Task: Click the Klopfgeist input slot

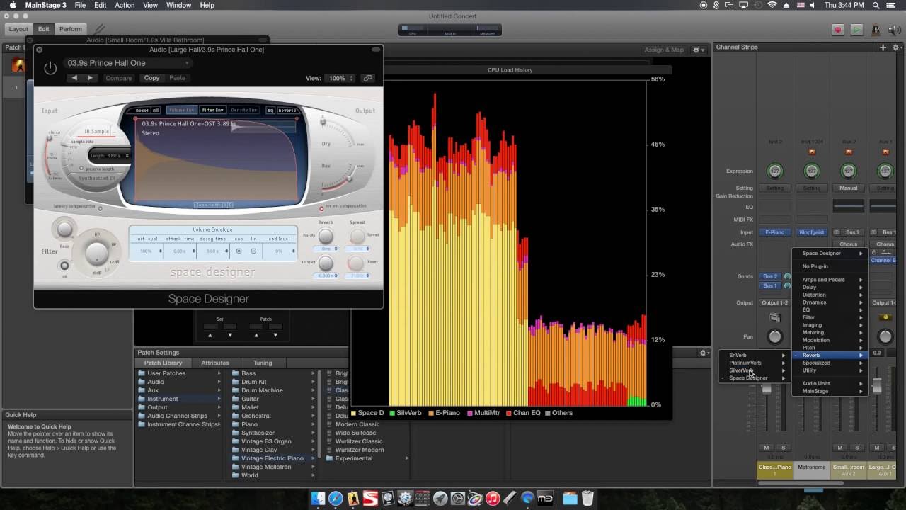Action: click(x=812, y=232)
